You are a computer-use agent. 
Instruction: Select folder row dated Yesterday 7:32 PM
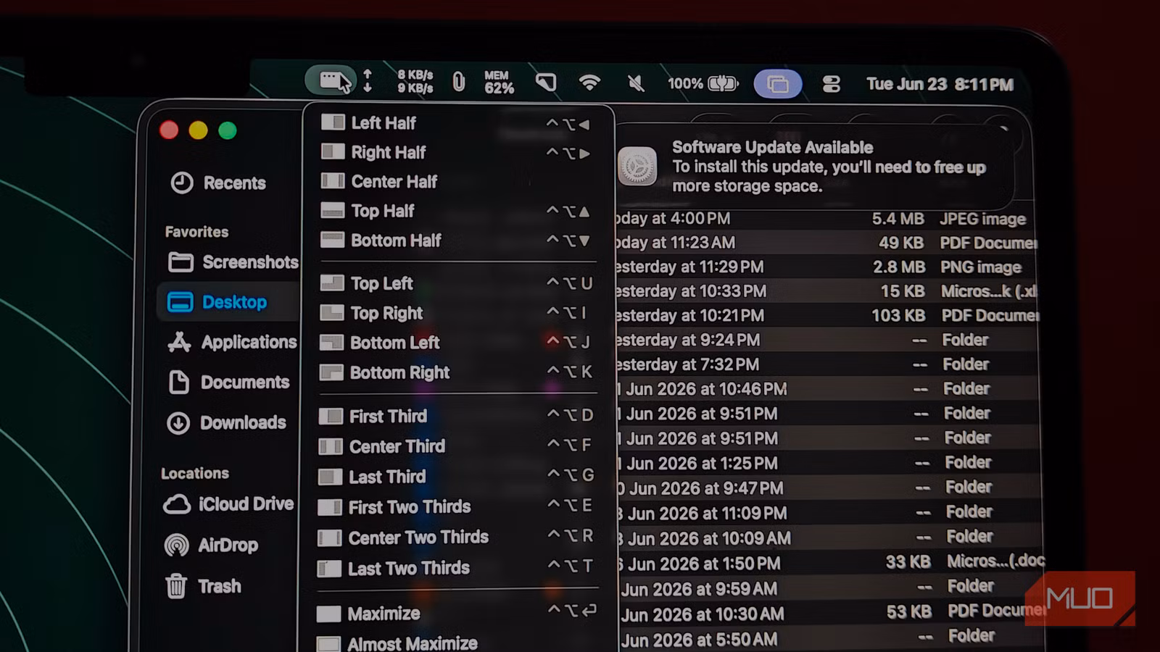[827, 364]
